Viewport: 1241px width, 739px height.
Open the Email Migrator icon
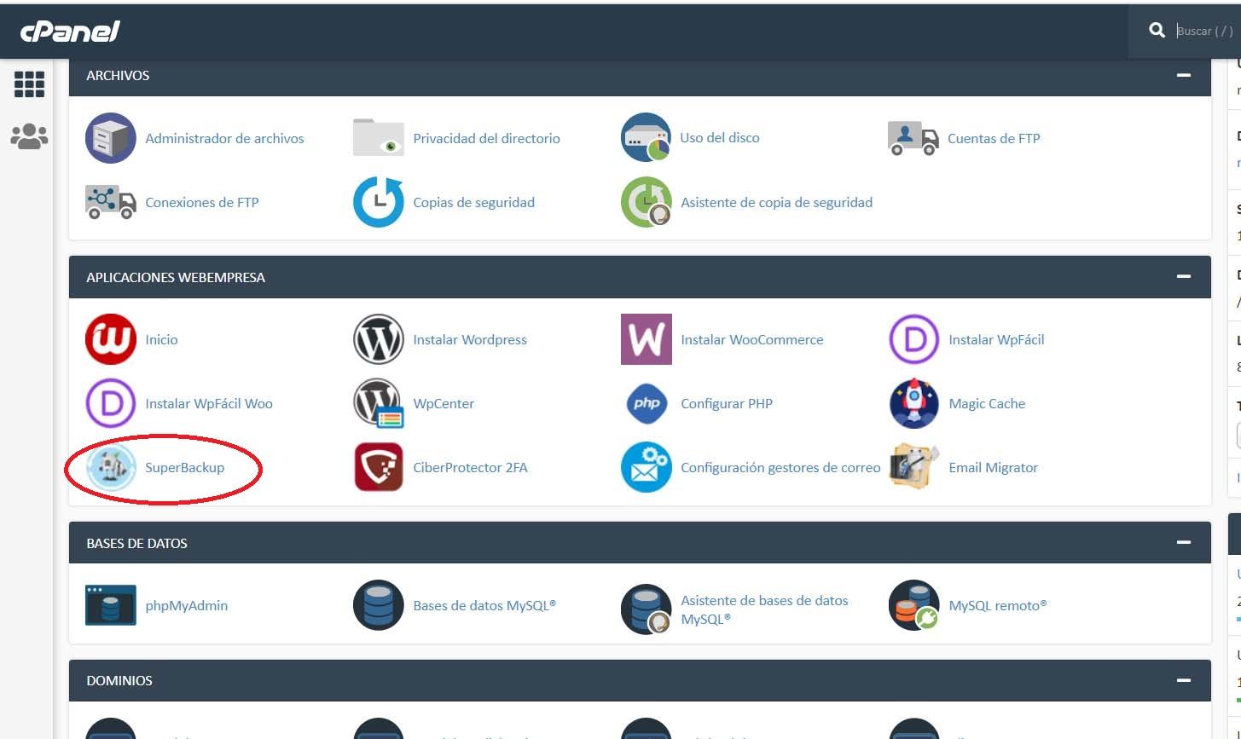click(914, 467)
